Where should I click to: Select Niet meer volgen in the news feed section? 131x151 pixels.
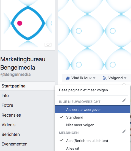pyautogui.click(x=93, y=125)
